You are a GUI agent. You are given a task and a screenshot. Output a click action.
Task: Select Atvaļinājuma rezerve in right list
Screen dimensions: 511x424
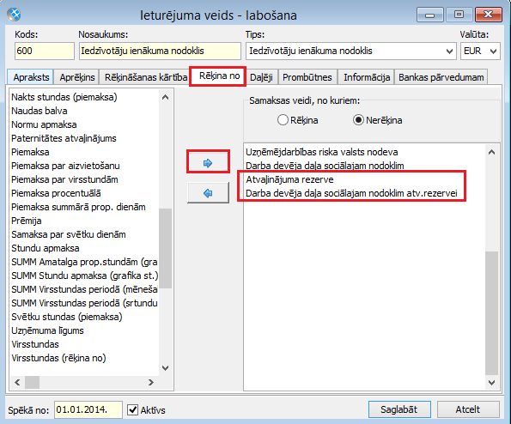click(x=364, y=179)
